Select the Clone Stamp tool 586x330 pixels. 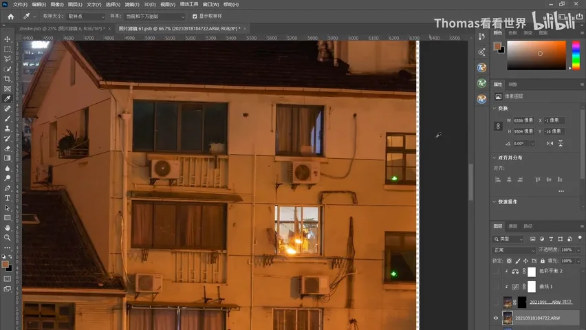(7, 129)
